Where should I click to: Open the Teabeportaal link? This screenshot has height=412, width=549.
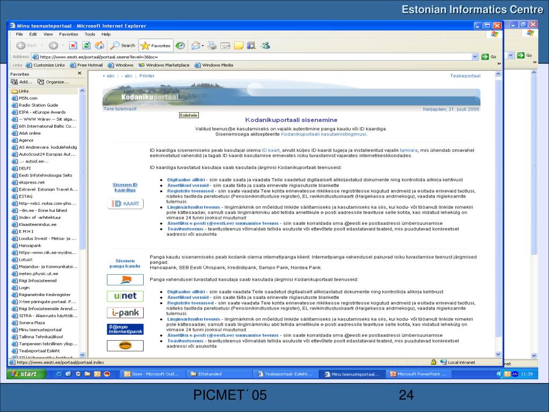point(465,76)
